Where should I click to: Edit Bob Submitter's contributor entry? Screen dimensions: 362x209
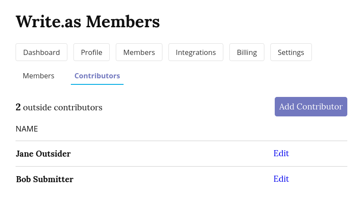tap(281, 179)
